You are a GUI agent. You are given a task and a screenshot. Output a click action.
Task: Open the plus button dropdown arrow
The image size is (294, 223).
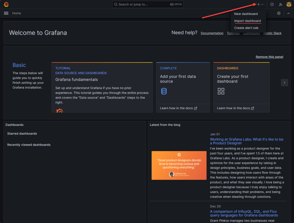262,4
